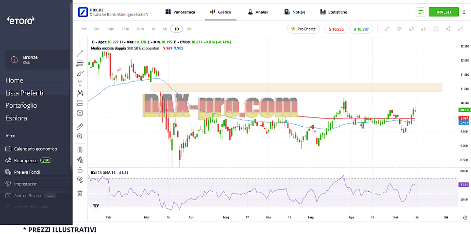Open the Analisi tab

click(258, 12)
